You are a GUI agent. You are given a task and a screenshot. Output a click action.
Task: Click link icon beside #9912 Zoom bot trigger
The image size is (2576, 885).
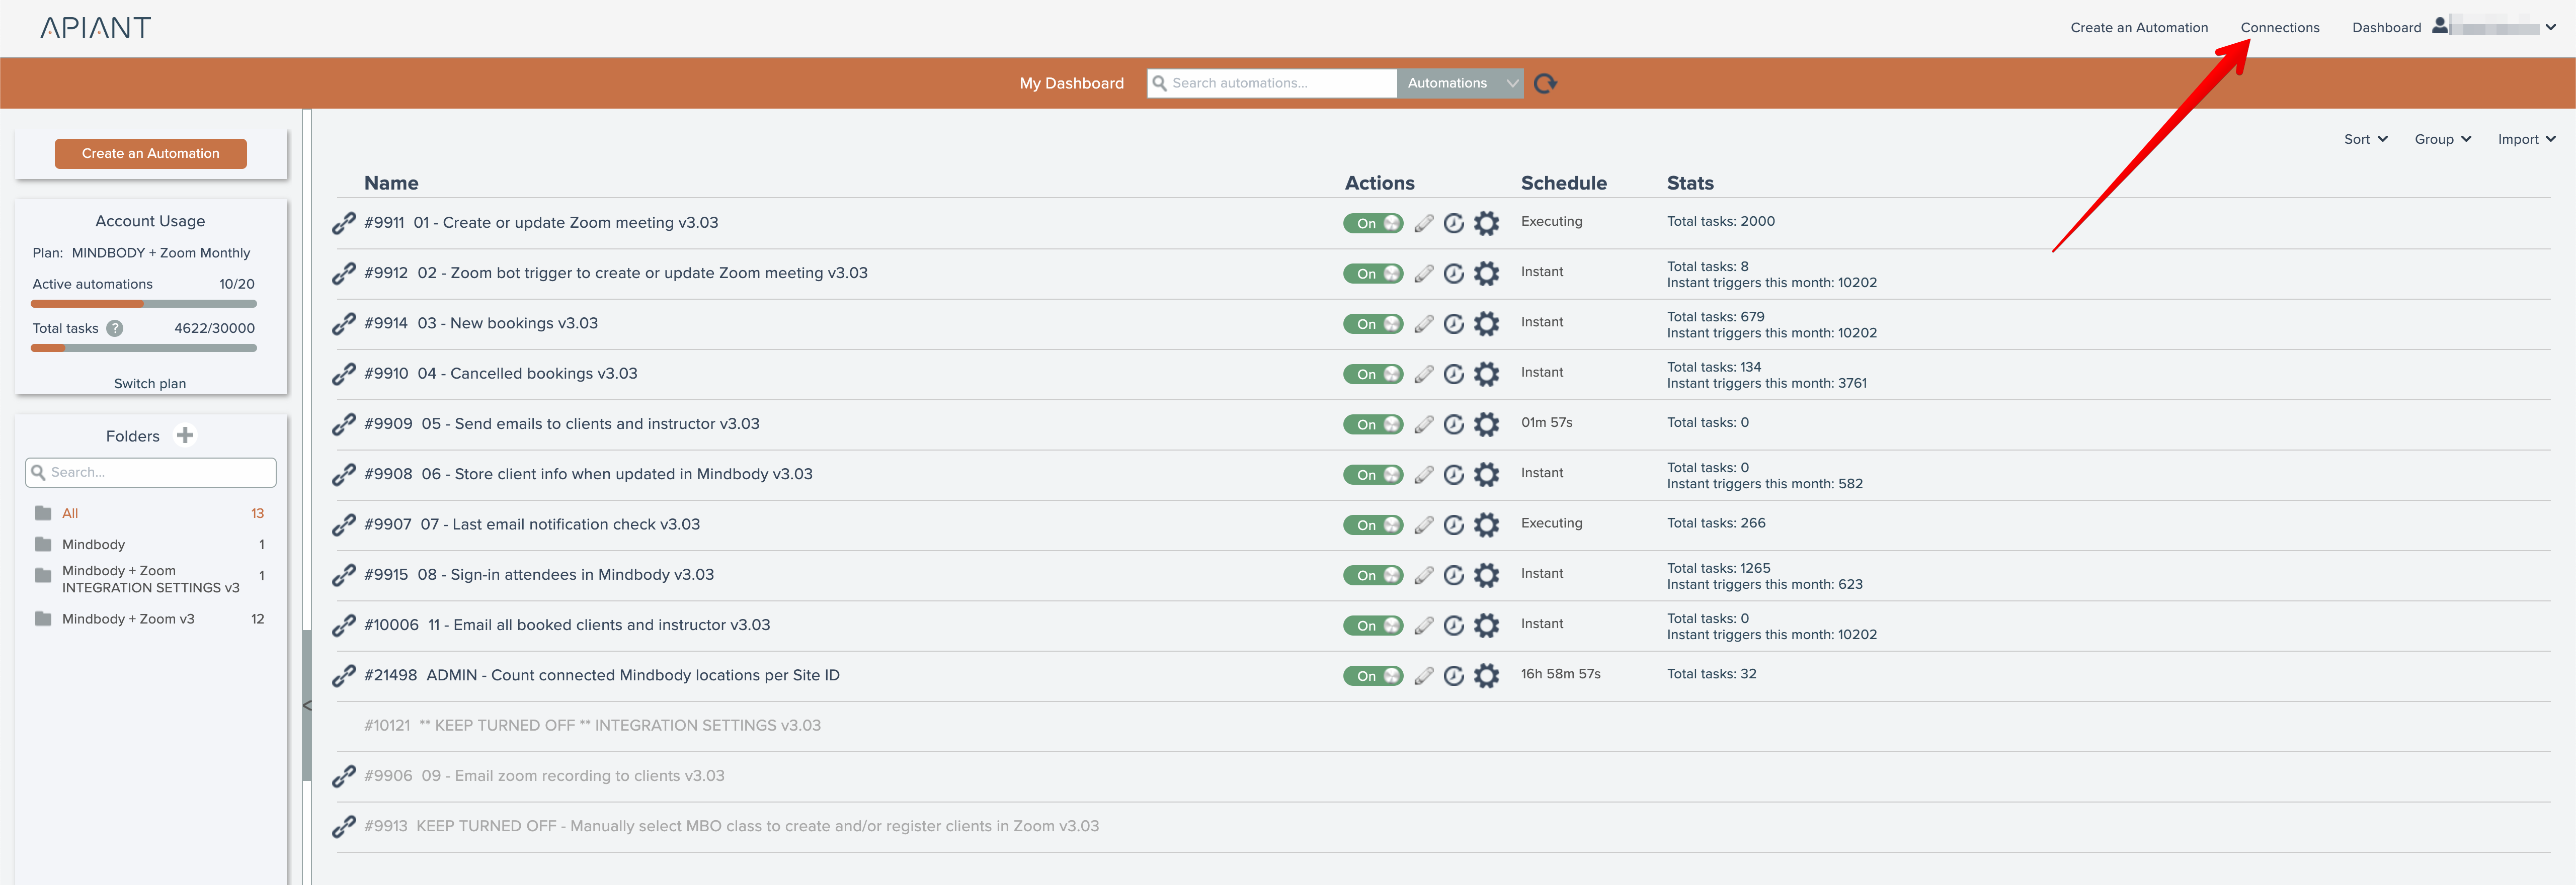pyautogui.click(x=344, y=274)
